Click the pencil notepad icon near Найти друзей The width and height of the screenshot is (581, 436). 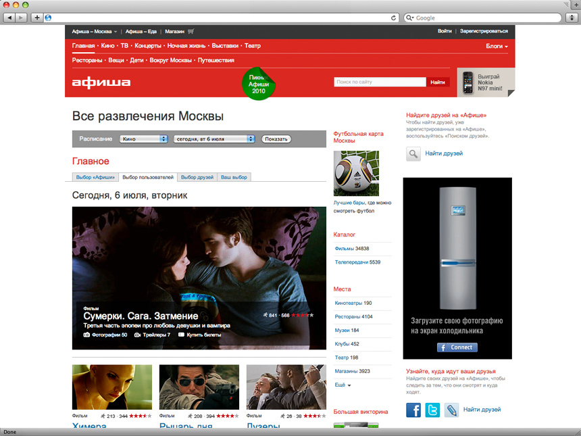451,410
